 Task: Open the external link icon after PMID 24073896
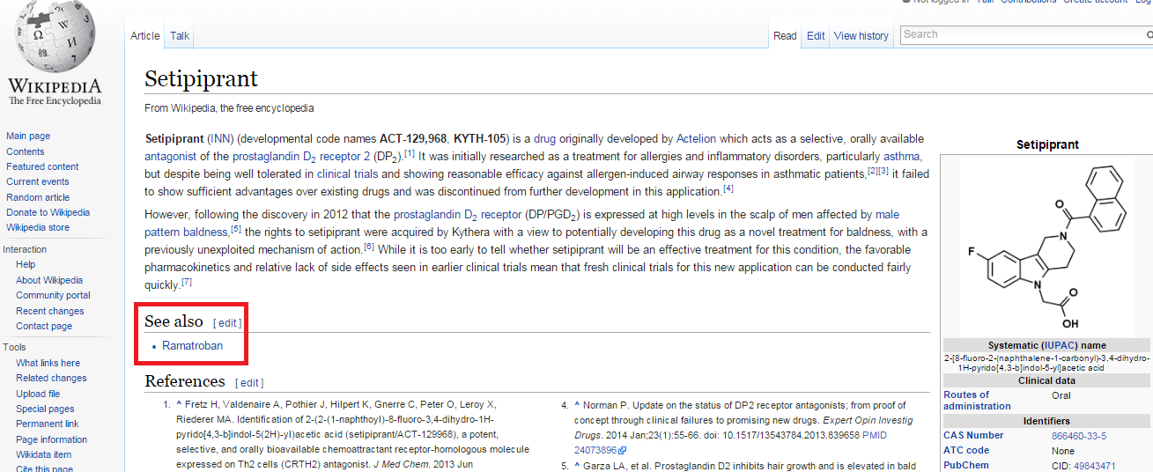tap(622, 450)
